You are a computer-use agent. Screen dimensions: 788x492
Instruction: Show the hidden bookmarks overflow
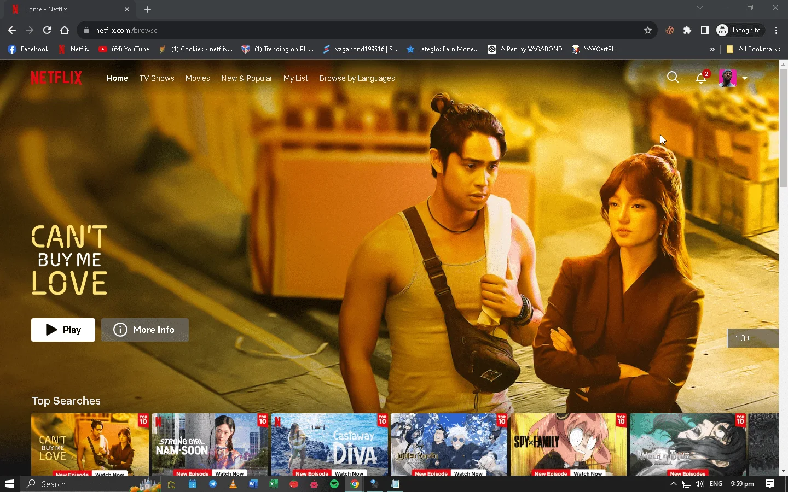pyautogui.click(x=712, y=49)
